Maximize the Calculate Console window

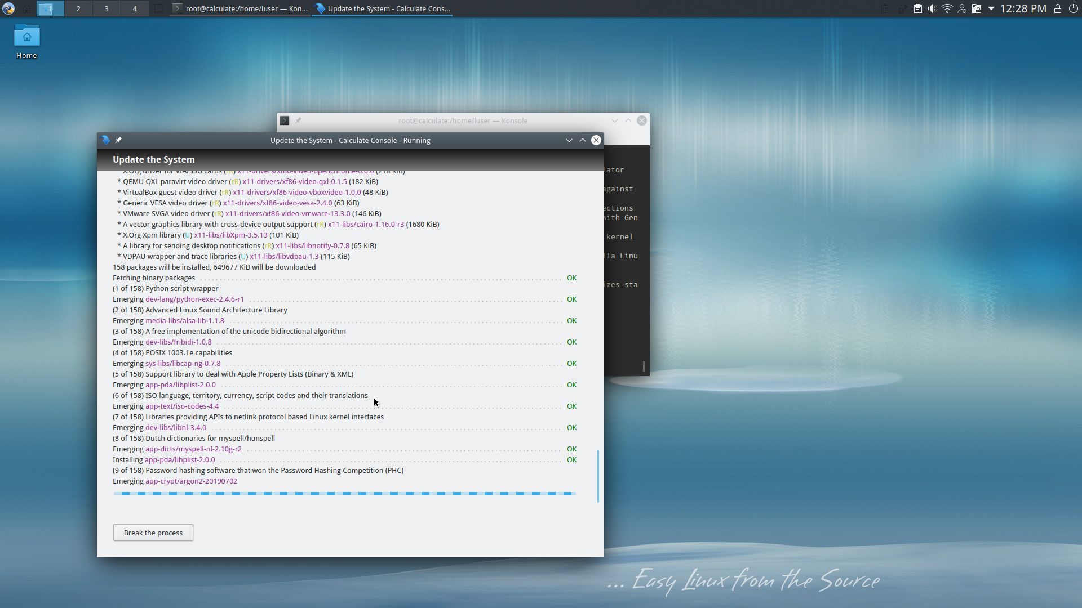tap(583, 140)
